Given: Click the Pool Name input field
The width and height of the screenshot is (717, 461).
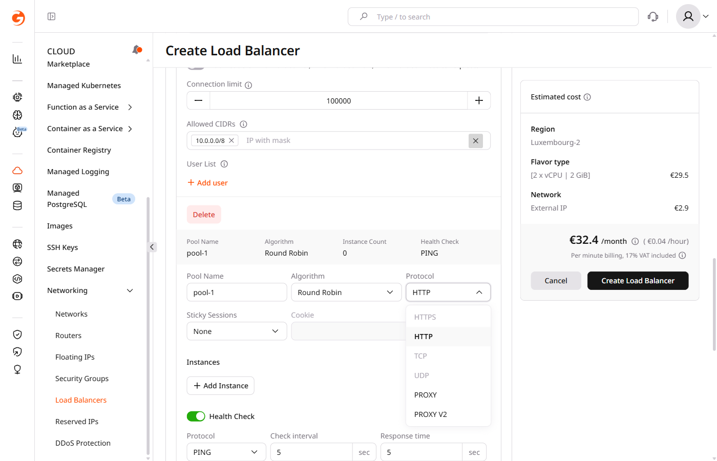Looking at the screenshot, I should pyautogui.click(x=237, y=292).
